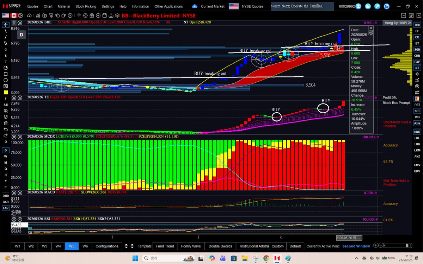Click the Windows Start button
Viewport: 423px width, 264px height.
pos(135,258)
